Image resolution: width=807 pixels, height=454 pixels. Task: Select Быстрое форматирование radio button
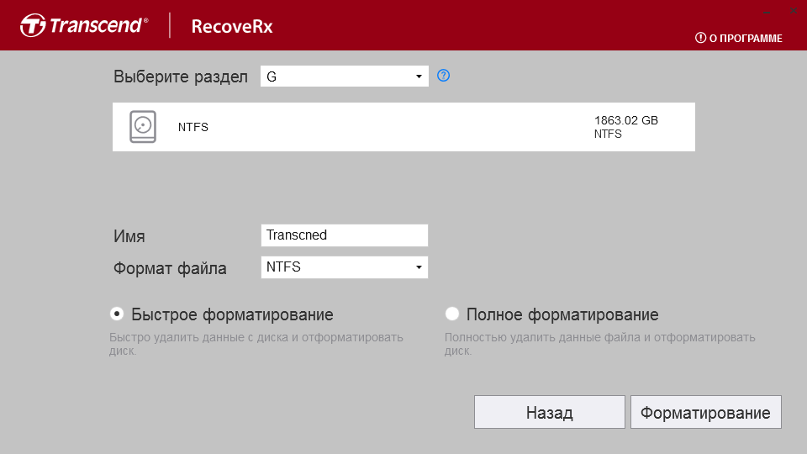click(117, 314)
